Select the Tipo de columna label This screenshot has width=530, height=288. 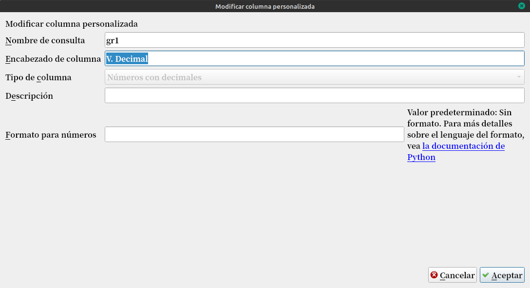pyautogui.click(x=38, y=77)
